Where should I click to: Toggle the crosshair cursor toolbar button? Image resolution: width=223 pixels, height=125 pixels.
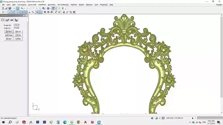pos(14,8)
